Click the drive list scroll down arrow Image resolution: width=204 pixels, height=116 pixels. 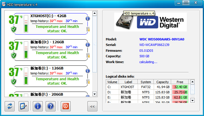94,94
